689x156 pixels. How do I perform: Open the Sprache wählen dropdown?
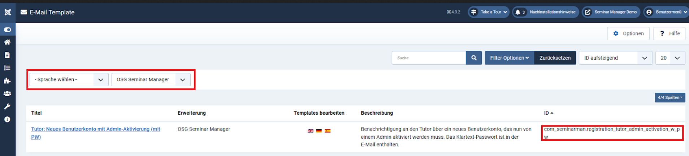(69, 79)
